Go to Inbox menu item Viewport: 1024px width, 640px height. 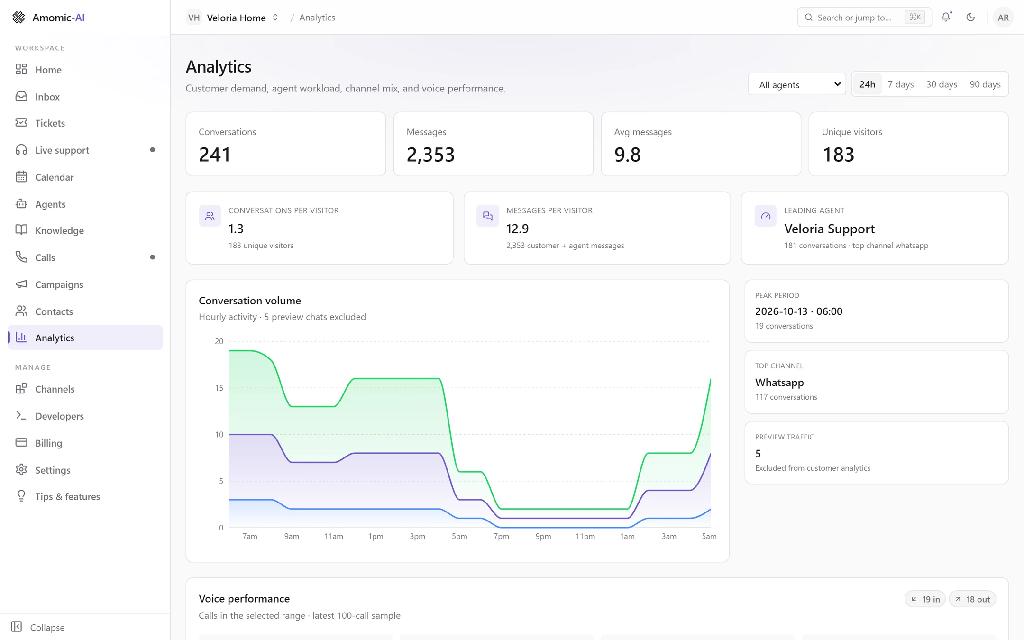point(85,96)
